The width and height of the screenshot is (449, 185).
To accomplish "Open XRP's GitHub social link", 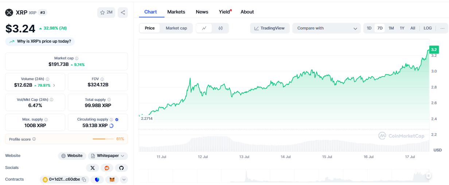I will point(121,168).
